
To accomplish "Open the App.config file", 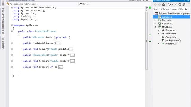I will click(171, 37).
